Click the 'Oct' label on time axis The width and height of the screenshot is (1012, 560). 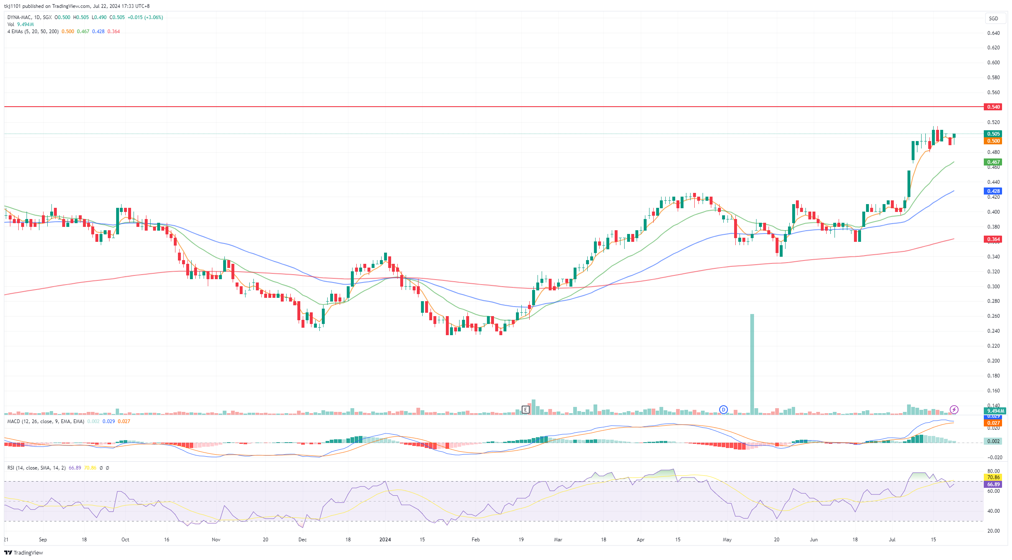point(125,540)
